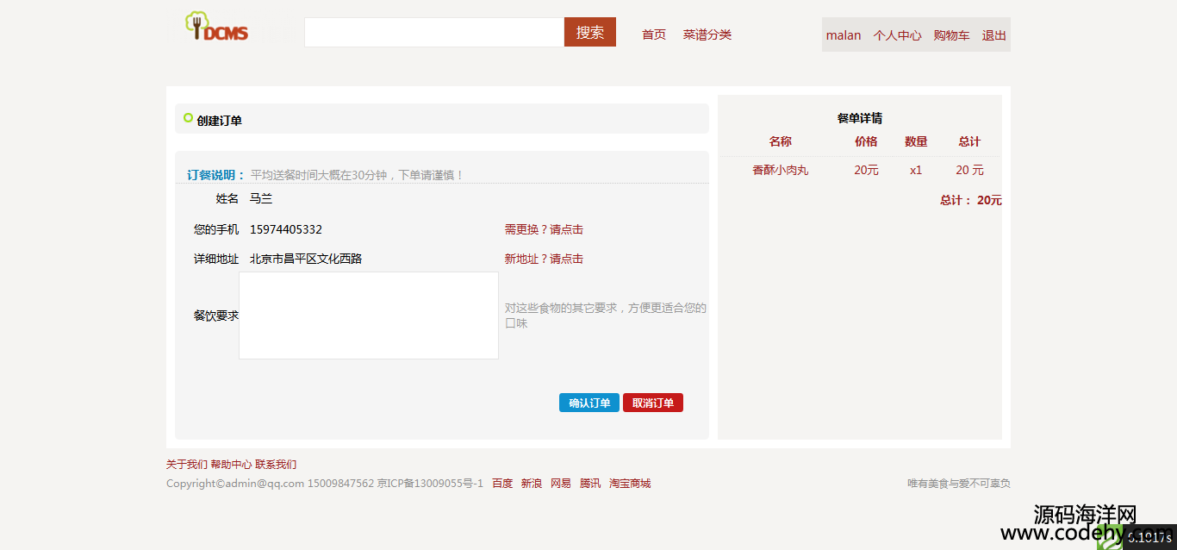Click the 创建订单 heading text
The image size is (1177, 550).
coord(219,121)
